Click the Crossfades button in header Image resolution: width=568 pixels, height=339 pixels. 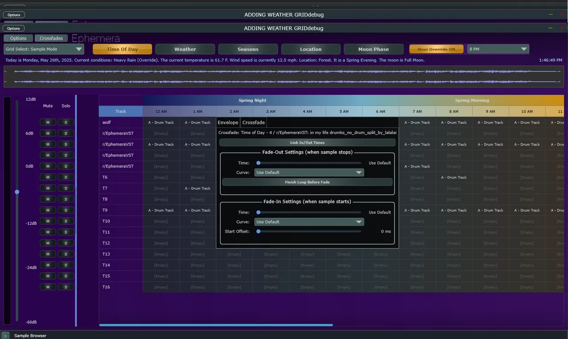point(51,39)
